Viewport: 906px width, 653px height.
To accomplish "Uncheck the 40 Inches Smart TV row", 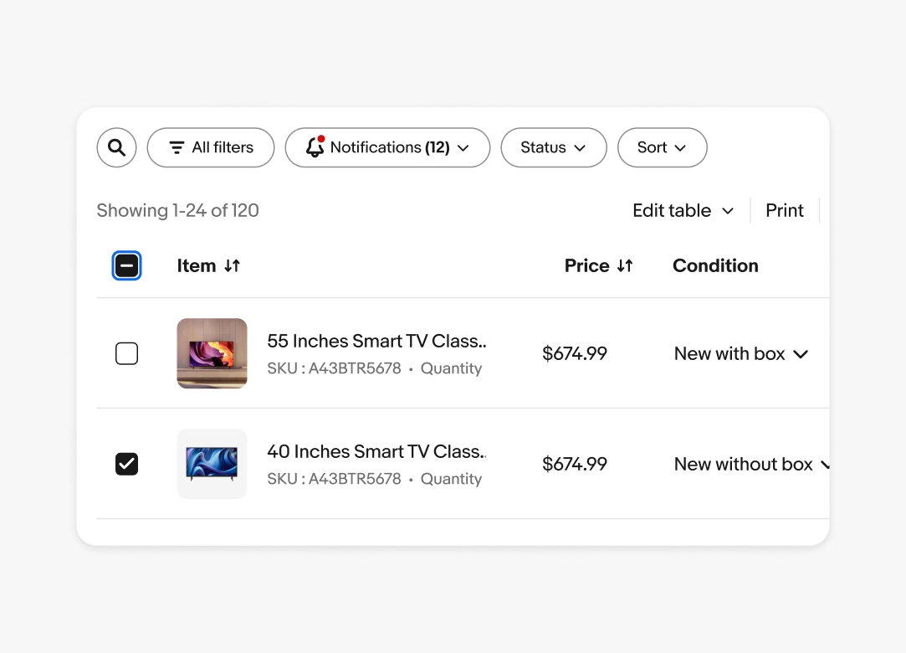I will [x=126, y=463].
